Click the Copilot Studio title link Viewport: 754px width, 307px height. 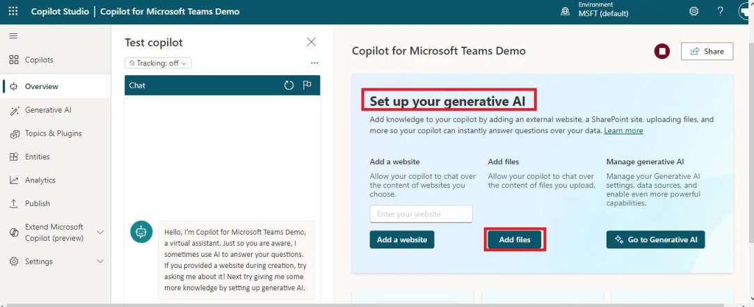(x=60, y=11)
